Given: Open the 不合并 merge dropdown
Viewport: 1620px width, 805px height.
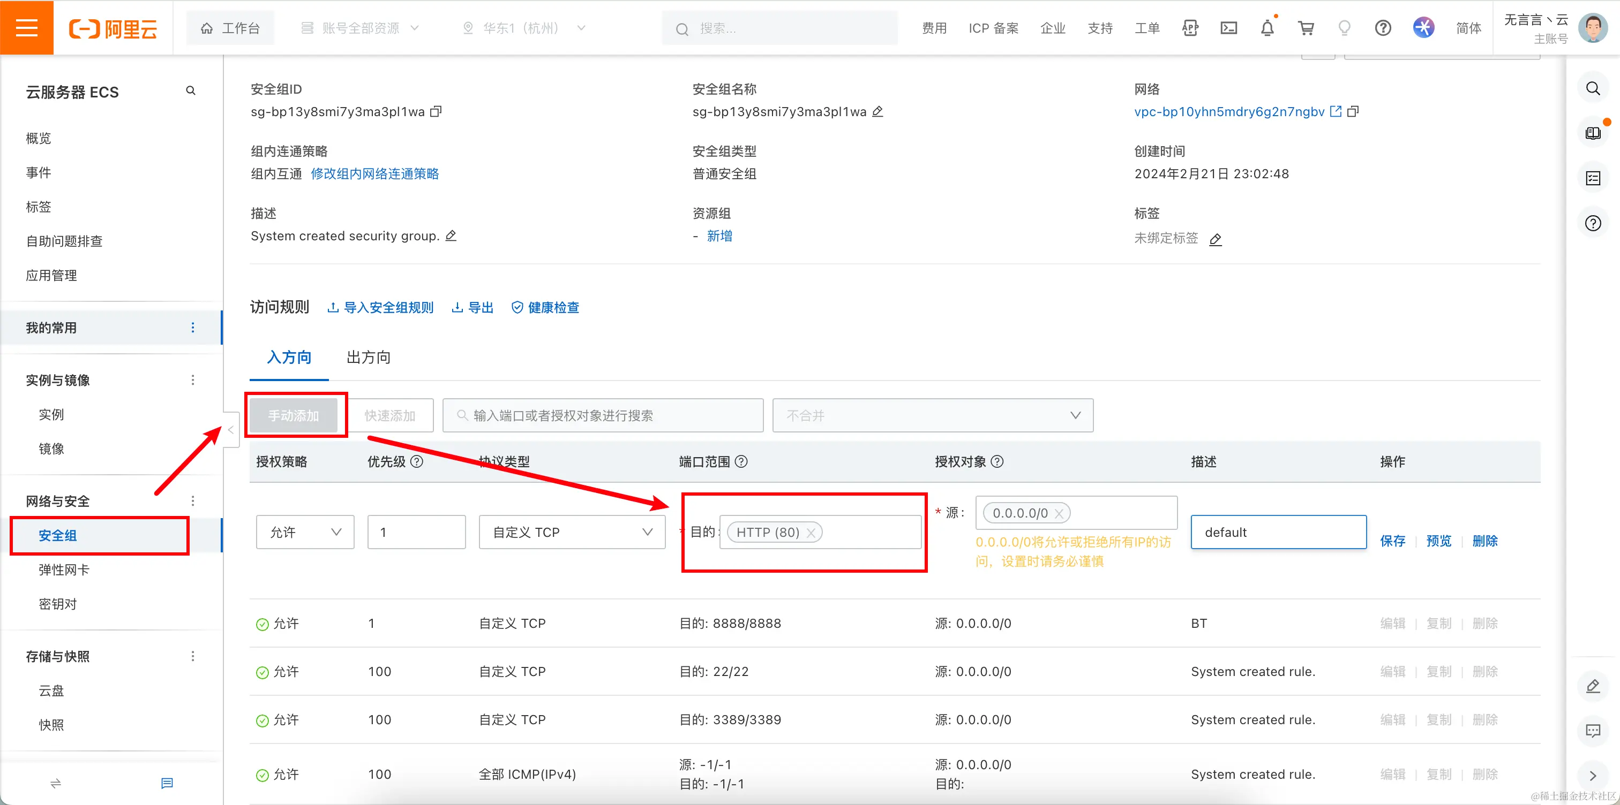Looking at the screenshot, I should click(933, 415).
